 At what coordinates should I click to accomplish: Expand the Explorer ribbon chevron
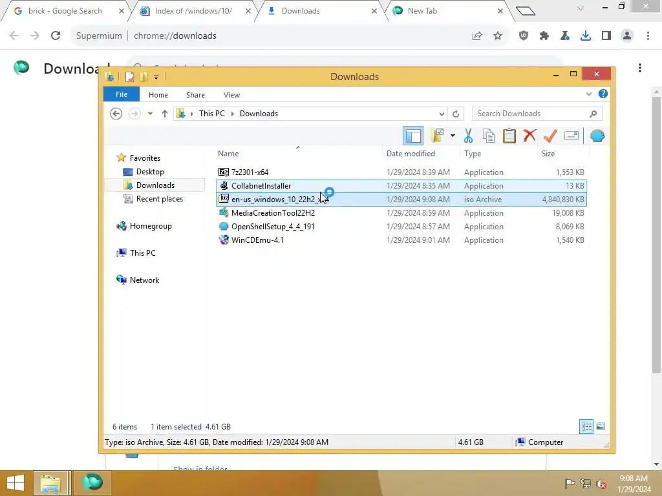[x=588, y=94]
